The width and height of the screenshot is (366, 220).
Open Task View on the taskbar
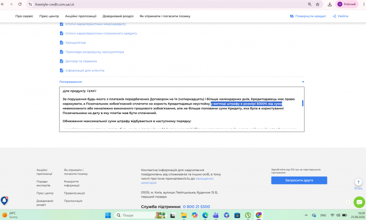click(x=173, y=215)
